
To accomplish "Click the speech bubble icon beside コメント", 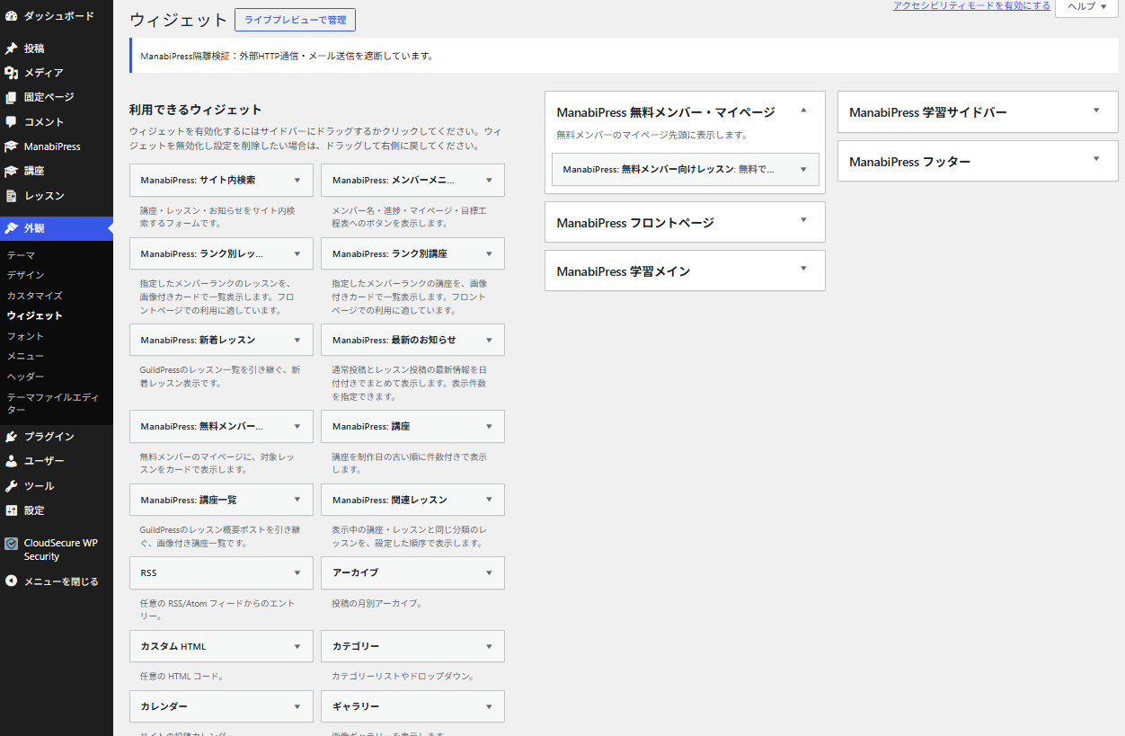I will tap(11, 122).
